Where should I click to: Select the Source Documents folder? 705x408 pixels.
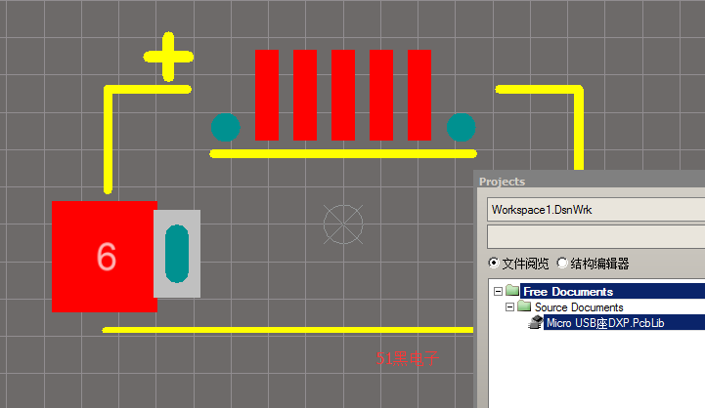click(579, 307)
